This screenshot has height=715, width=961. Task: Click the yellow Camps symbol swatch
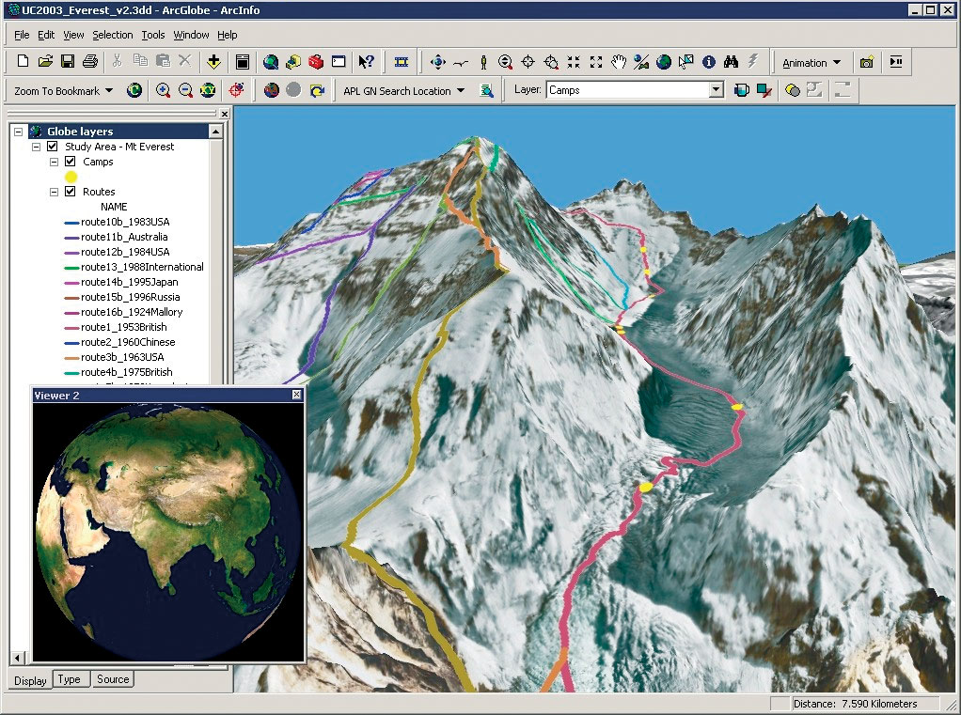(71, 177)
